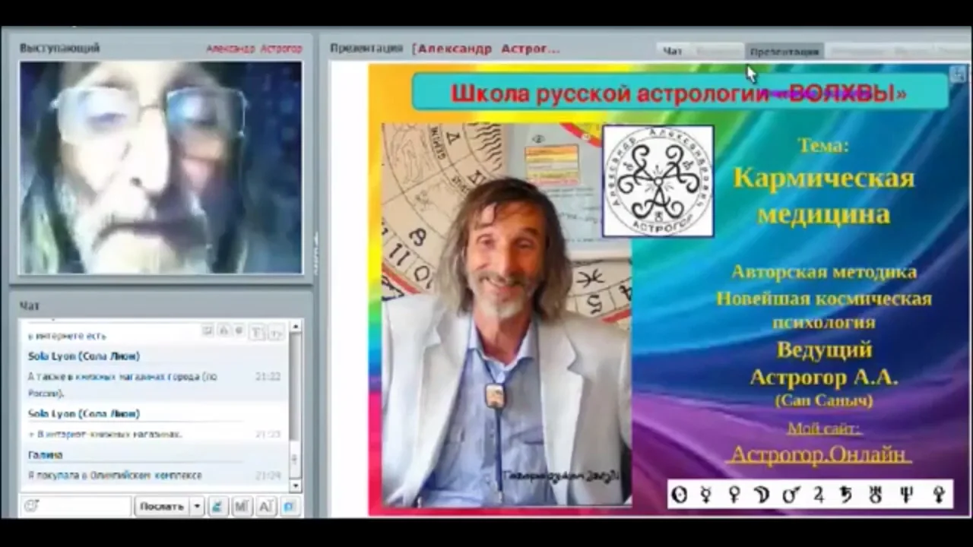Viewport: 973px width, 547px height.
Task: Click the Выступающий panel header
Action: tap(59, 48)
